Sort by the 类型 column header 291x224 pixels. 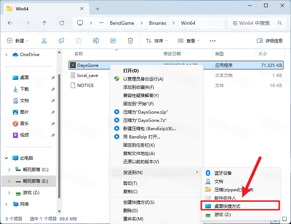tap(220, 54)
